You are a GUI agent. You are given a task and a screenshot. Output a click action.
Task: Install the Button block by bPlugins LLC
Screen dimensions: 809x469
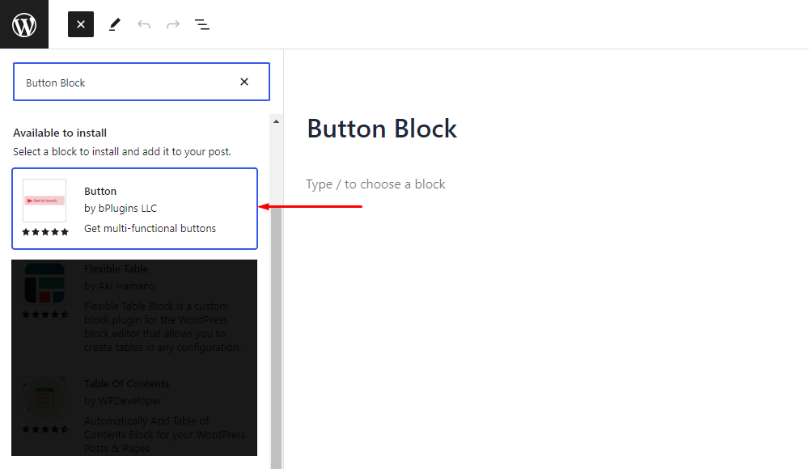point(134,209)
